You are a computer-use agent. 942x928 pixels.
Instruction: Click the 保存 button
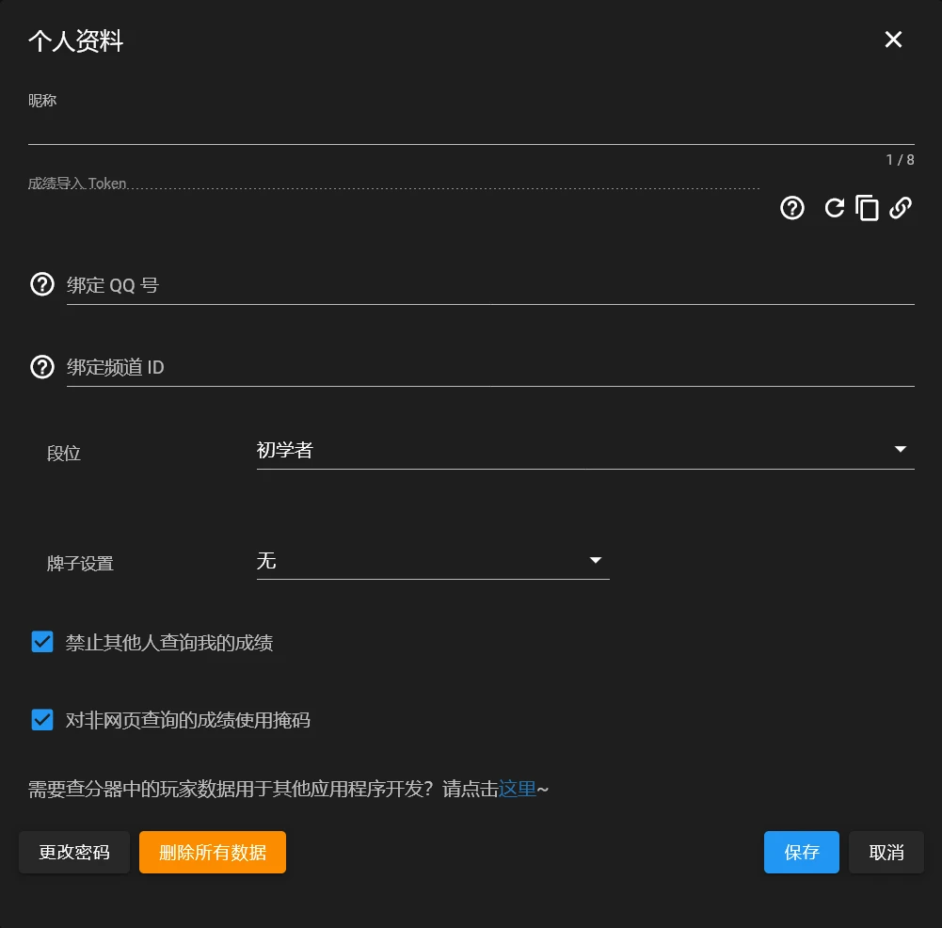(801, 852)
